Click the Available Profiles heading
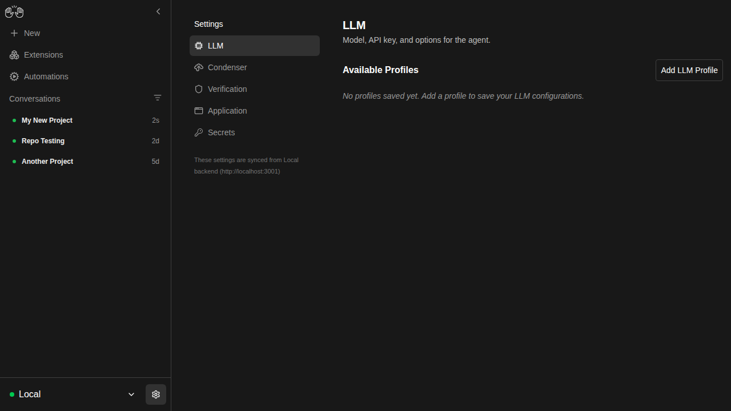This screenshot has width=731, height=411. pyautogui.click(x=380, y=70)
